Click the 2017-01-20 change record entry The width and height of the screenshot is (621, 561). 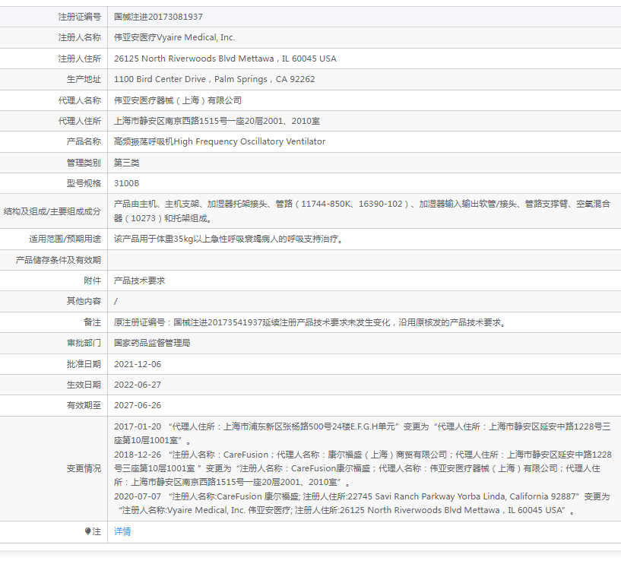pyautogui.click(x=362, y=433)
